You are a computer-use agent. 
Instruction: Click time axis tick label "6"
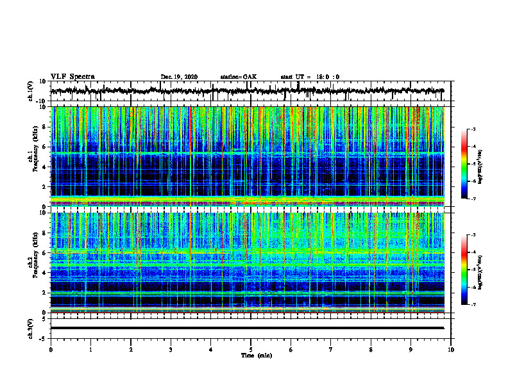291,350
